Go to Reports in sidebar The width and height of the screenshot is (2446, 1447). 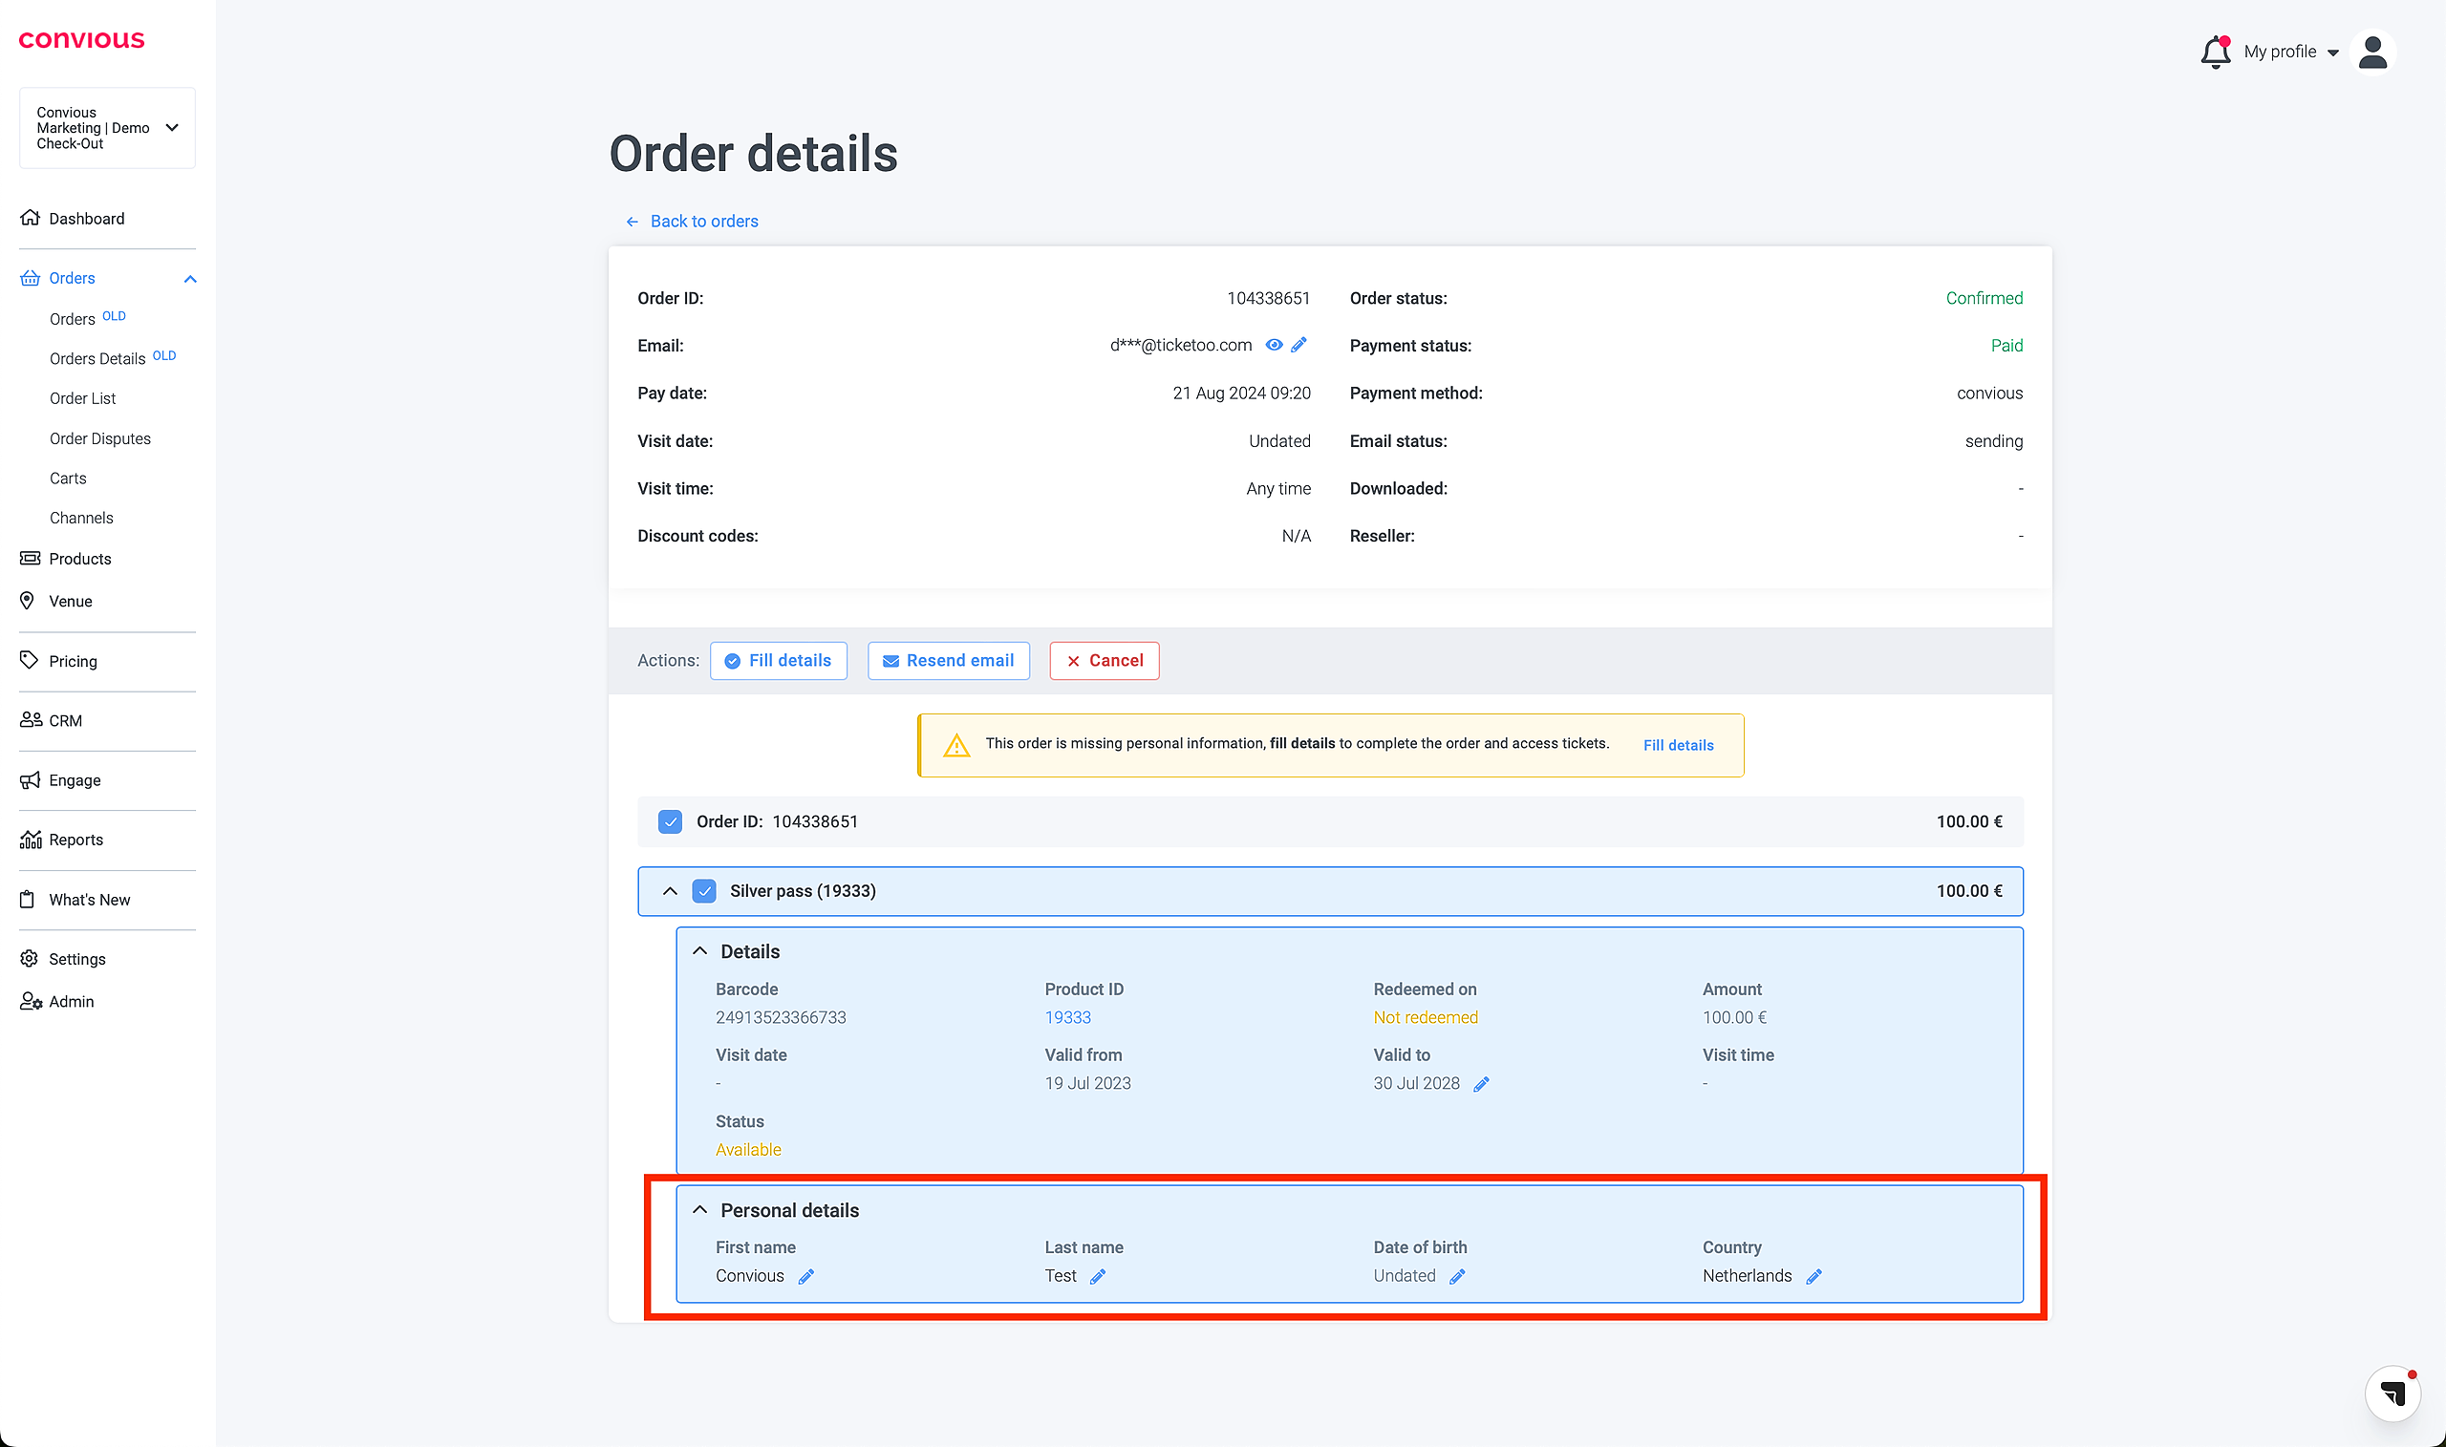pyautogui.click(x=76, y=840)
